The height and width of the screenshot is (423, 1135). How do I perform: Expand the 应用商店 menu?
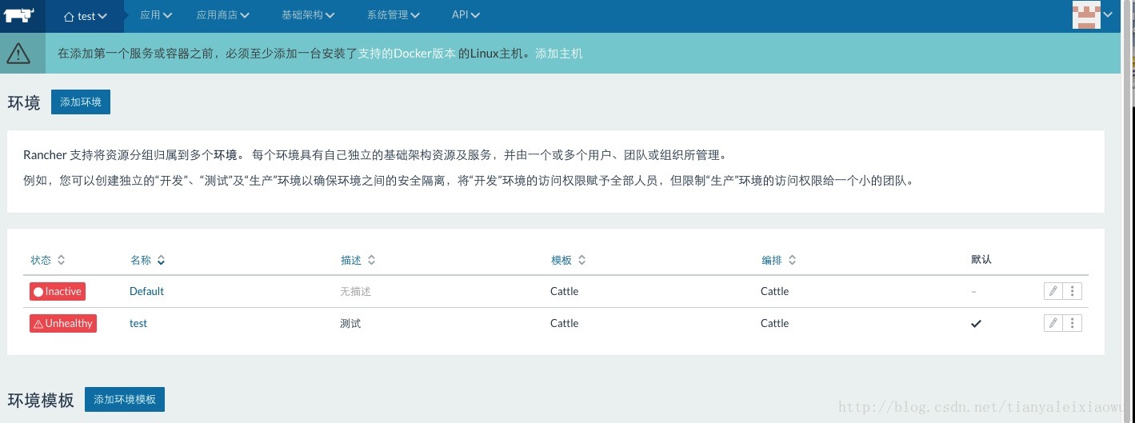tap(223, 15)
